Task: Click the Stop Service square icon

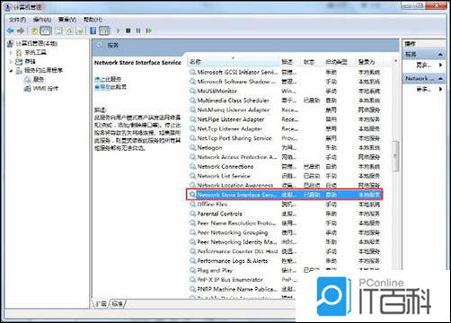Action: [128, 31]
